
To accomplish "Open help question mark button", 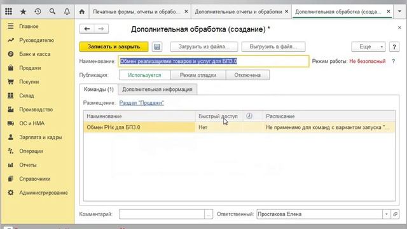I will 394,46.
